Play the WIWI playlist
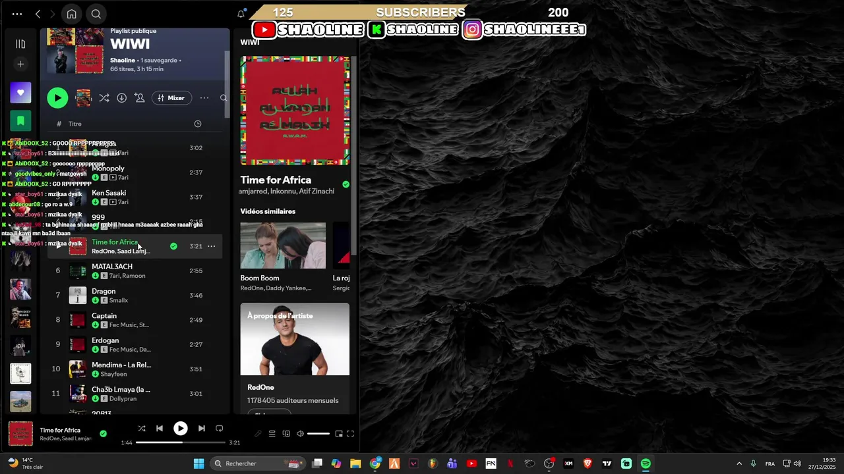The width and height of the screenshot is (844, 474). click(x=57, y=98)
